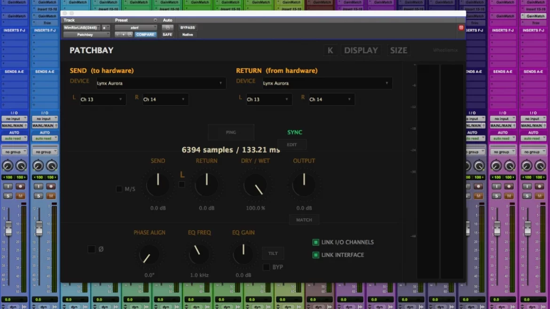Image resolution: width=550 pixels, height=309 pixels.
Task: Record-enable the second mixer channel from left
Action: [51, 186]
